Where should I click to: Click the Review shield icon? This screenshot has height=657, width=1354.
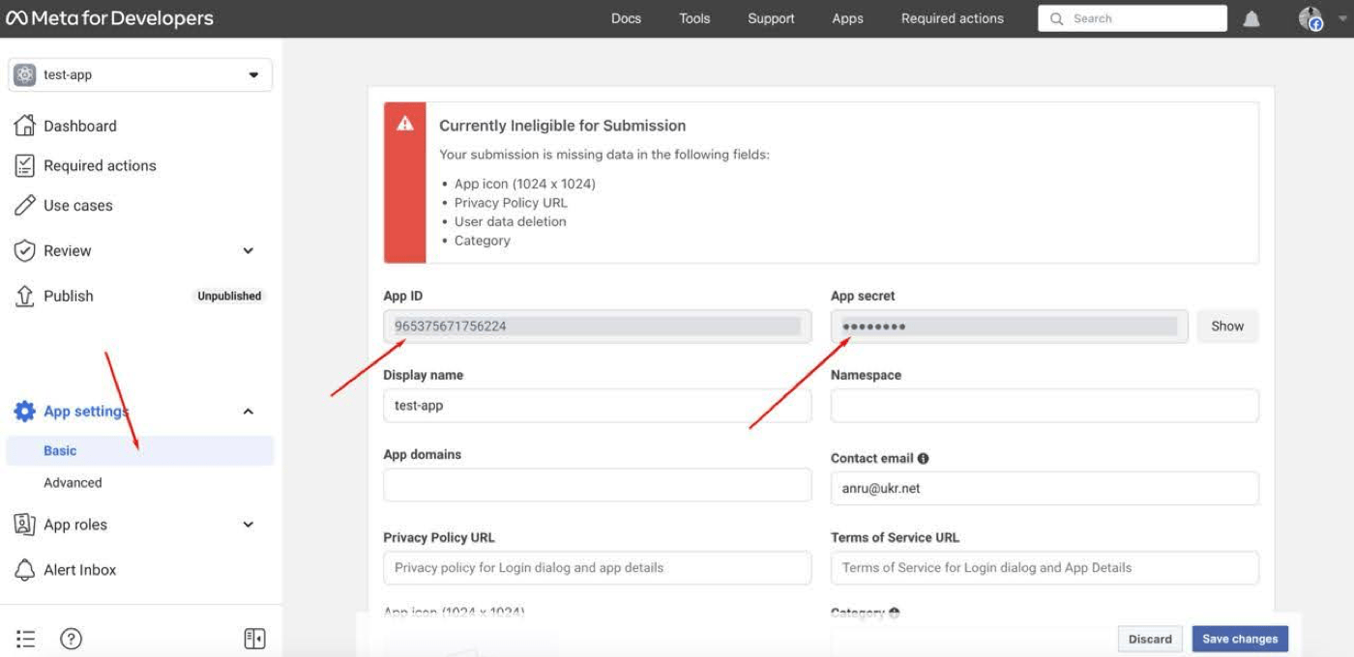[25, 250]
